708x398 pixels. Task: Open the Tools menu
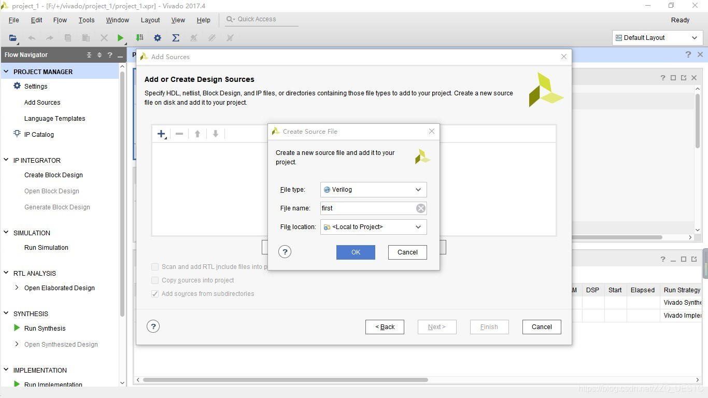pos(87,20)
